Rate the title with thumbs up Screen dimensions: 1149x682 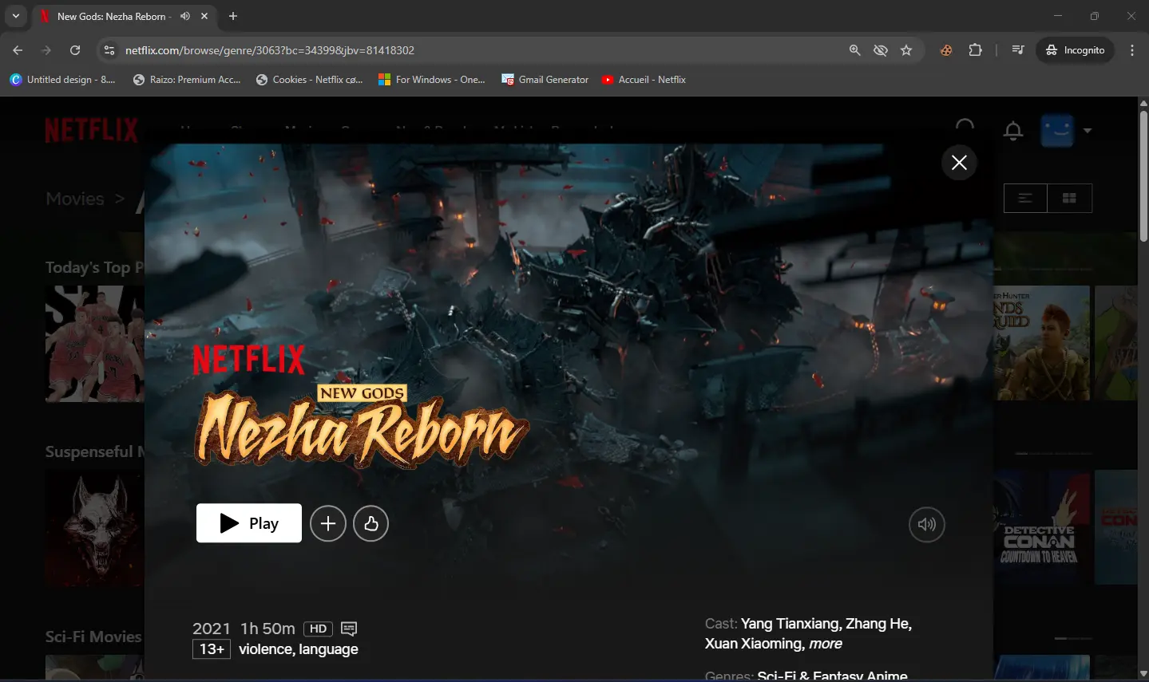coord(370,524)
